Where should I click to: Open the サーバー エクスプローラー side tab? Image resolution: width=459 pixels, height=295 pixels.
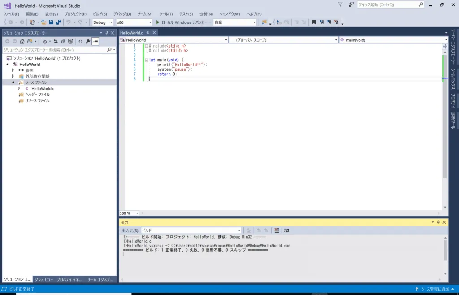point(453,47)
